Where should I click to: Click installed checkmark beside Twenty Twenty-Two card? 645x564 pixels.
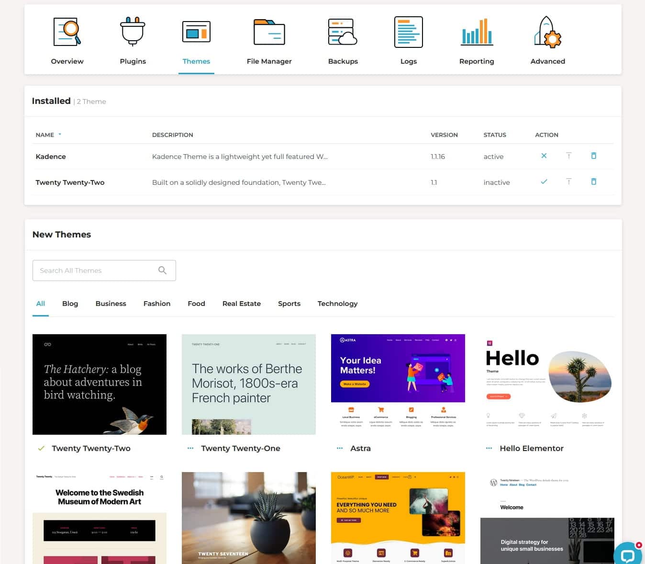[x=41, y=448]
